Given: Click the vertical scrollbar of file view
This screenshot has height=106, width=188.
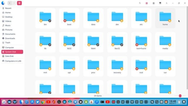Looking at the screenshot, I should (187, 48).
